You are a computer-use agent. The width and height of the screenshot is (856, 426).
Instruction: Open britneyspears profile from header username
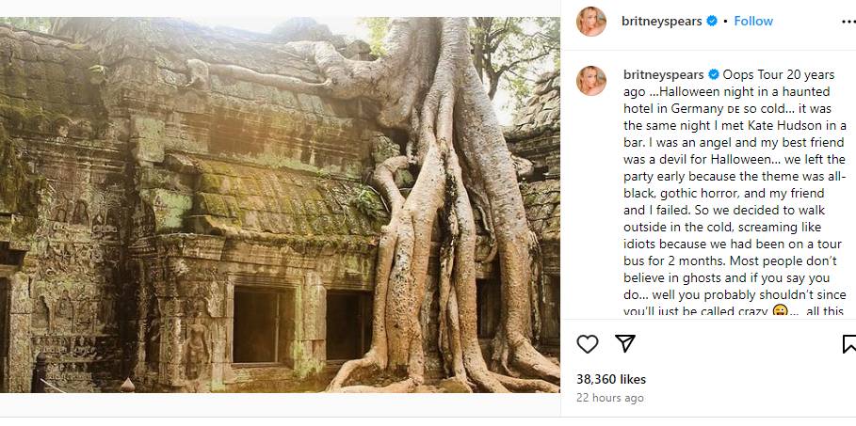[x=662, y=21]
